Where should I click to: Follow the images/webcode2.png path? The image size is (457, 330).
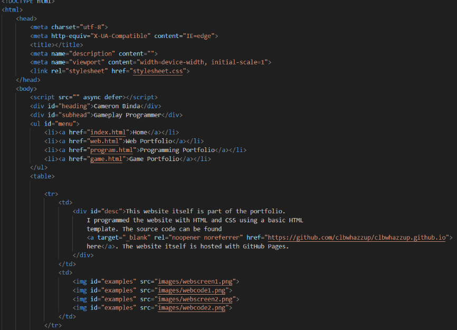point(193,308)
